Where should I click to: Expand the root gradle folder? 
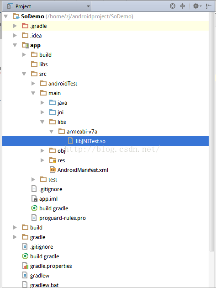click(x=15, y=237)
